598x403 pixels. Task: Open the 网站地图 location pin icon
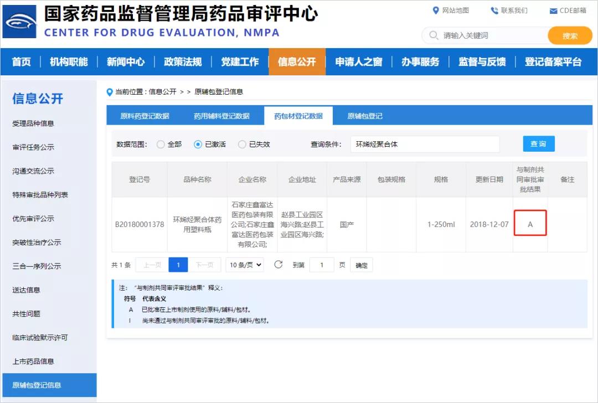[x=435, y=11]
